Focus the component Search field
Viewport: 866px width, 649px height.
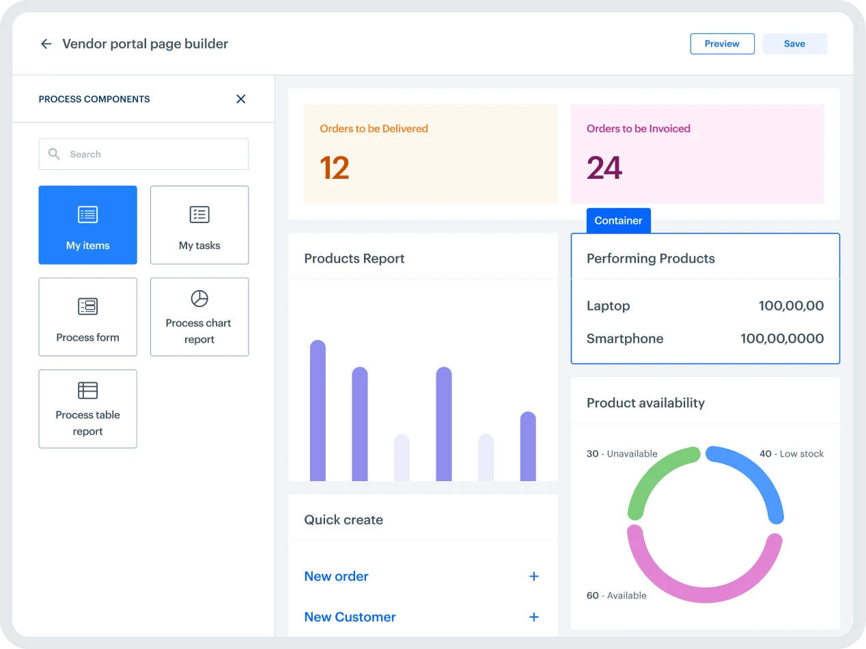pyautogui.click(x=143, y=154)
